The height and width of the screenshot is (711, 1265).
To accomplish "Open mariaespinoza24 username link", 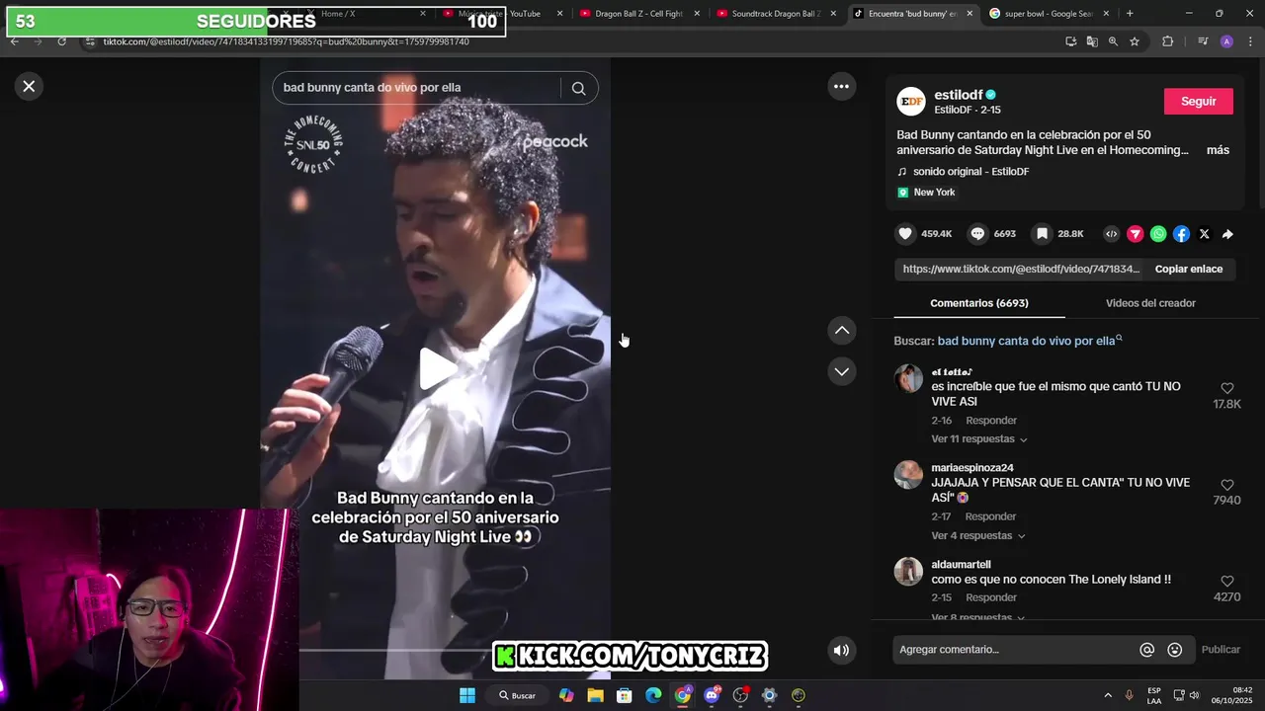I will 972,468.
